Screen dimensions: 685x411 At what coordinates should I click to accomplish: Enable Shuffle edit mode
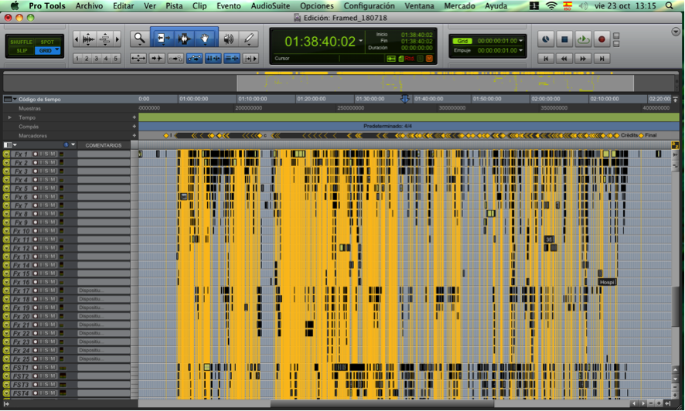coord(21,42)
